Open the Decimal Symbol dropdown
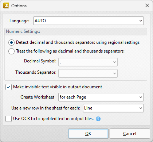 click(x=88, y=62)
